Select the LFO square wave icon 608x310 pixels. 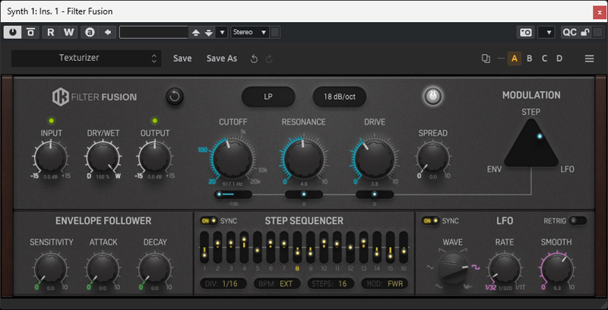(476, 267)
